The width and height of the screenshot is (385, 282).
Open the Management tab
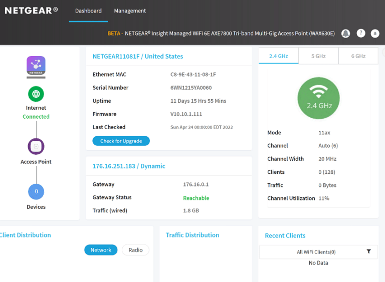130,11
